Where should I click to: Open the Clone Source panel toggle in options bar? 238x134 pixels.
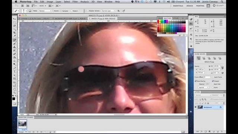coord(30,11)
